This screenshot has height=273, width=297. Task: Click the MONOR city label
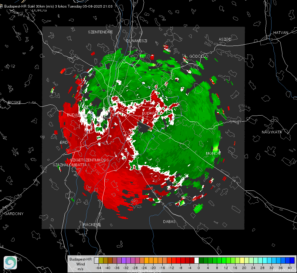[x=213, y=153]
